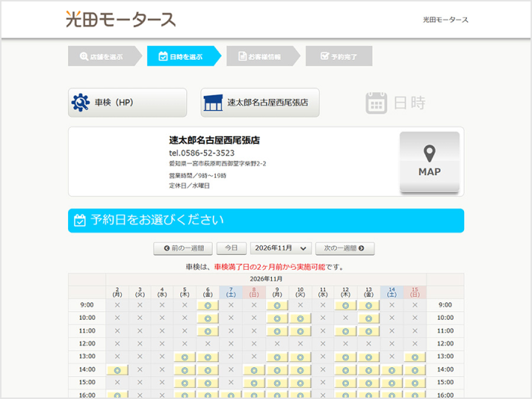
Task: Pick 14:00 slot on 14(土)
Action: [392, 370]
